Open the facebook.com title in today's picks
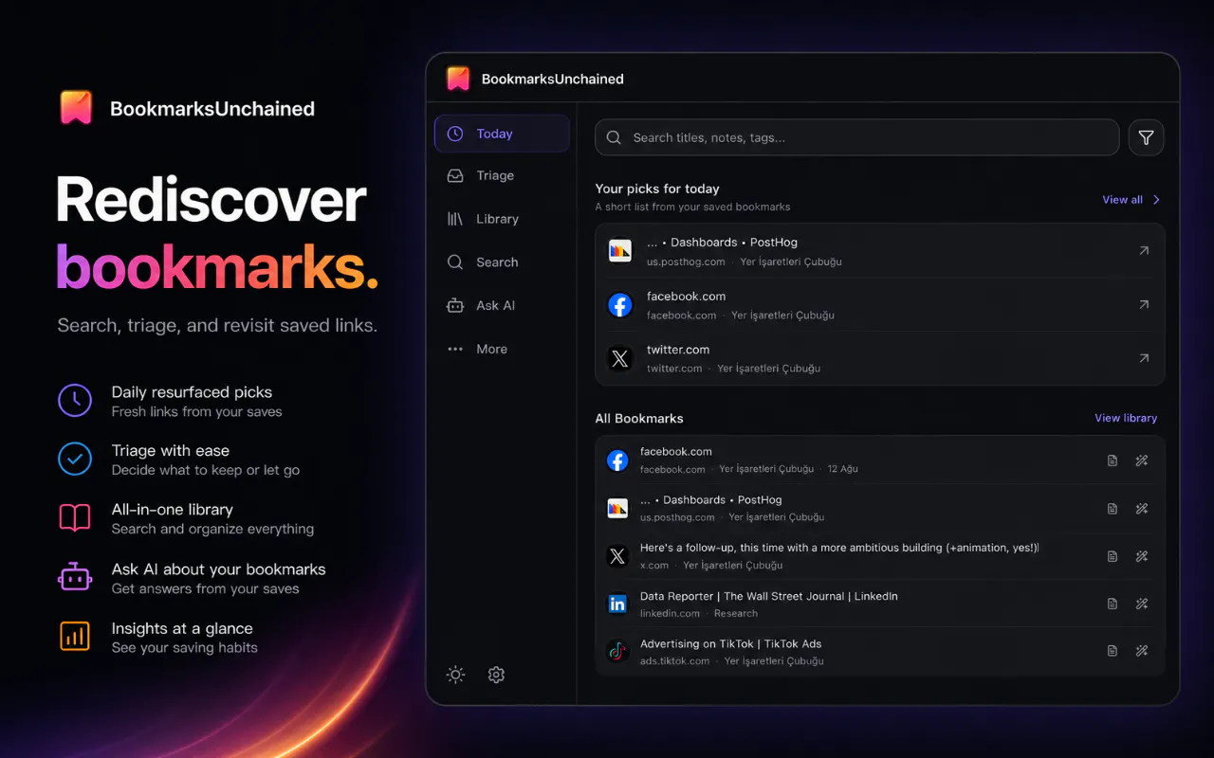This screenshot has height=758, width=1214. pyautogui.click(x=686, y=297)
